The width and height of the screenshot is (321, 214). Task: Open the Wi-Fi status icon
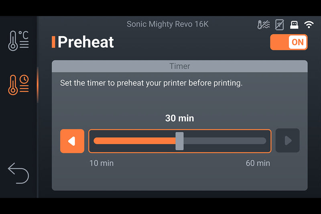click(x=309, y=24)
